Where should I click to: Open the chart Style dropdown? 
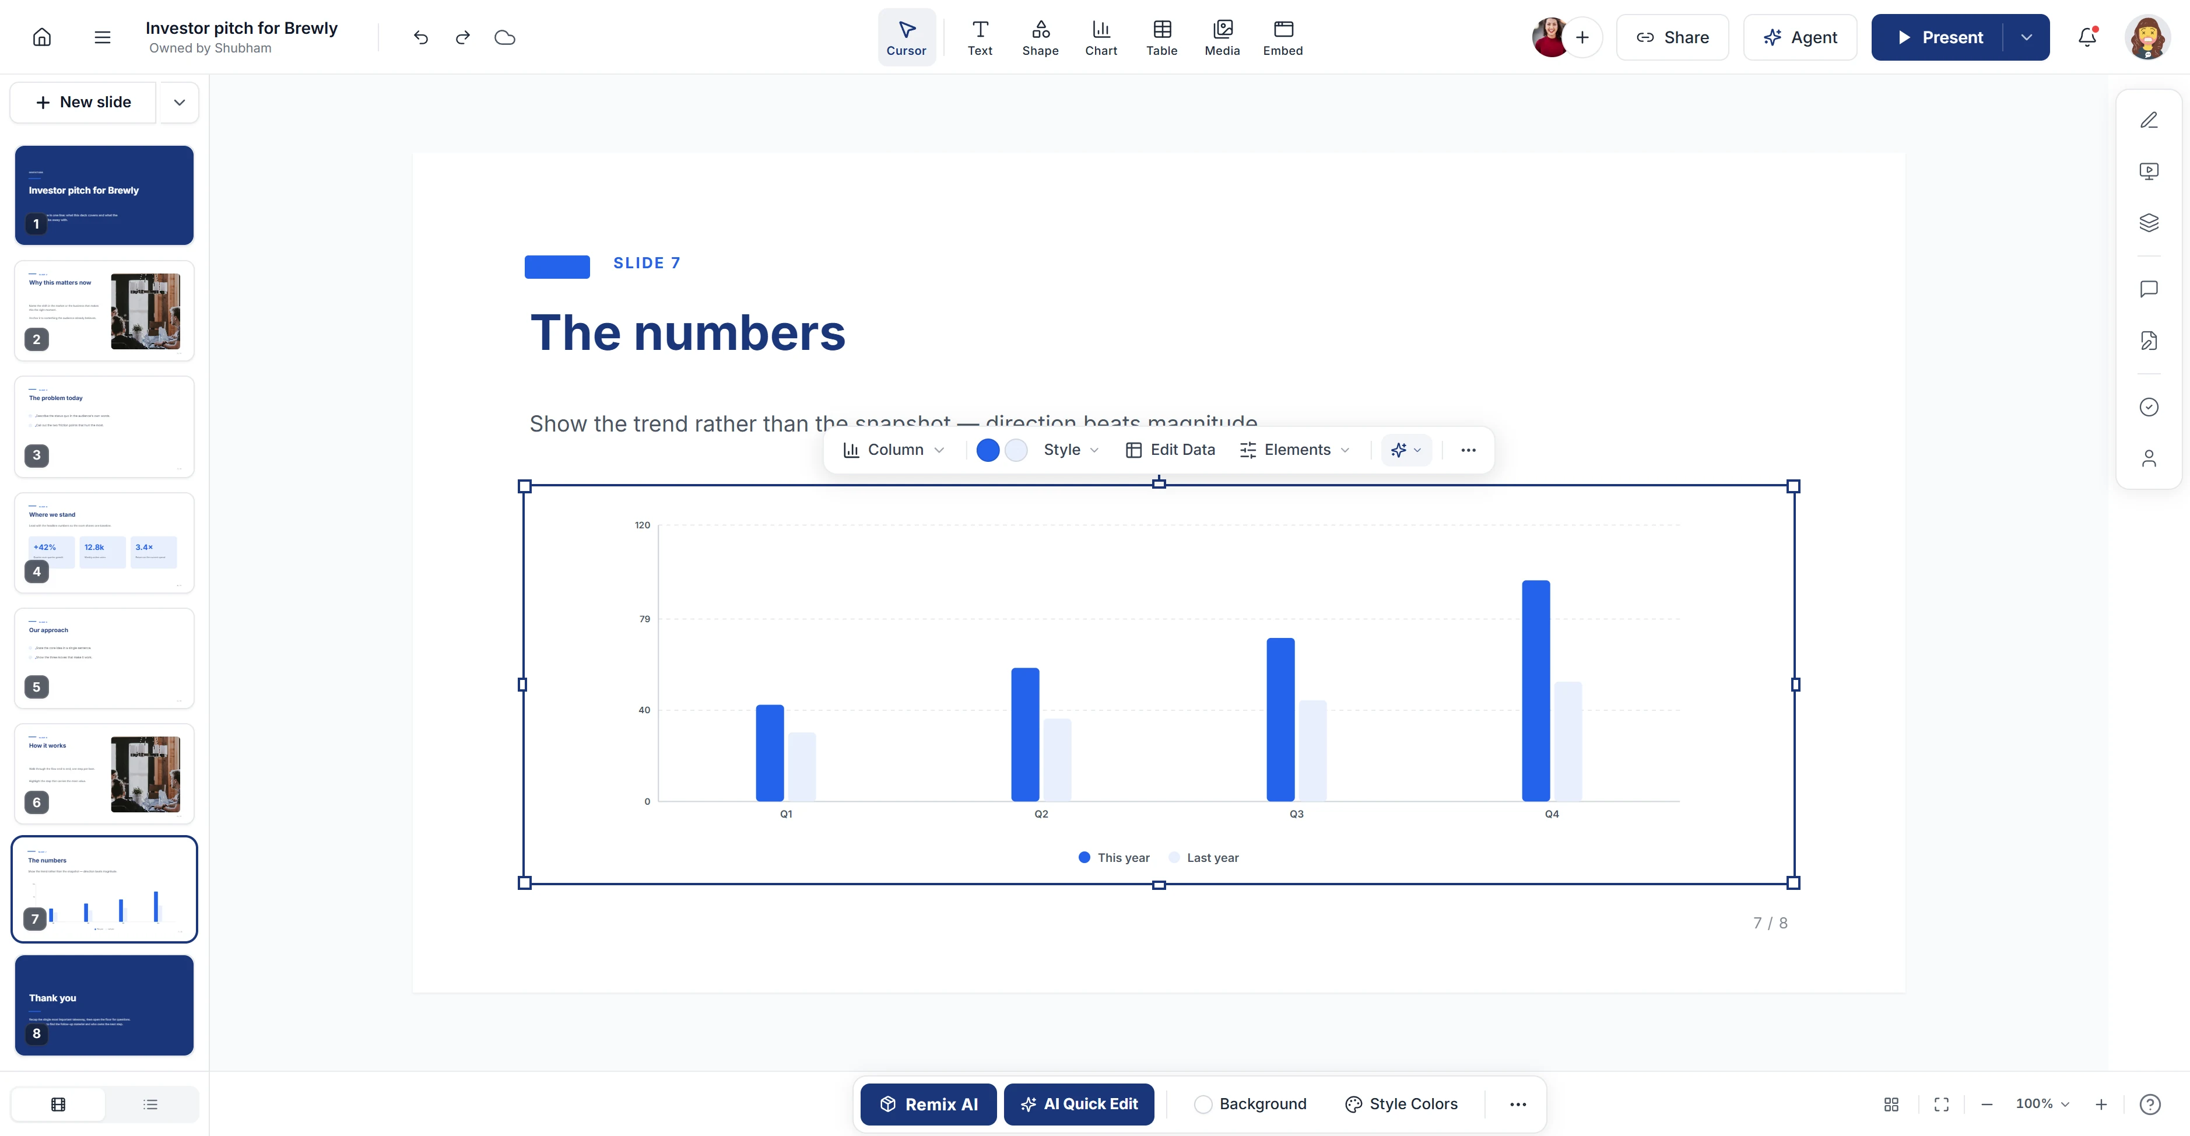[1071, 450]
